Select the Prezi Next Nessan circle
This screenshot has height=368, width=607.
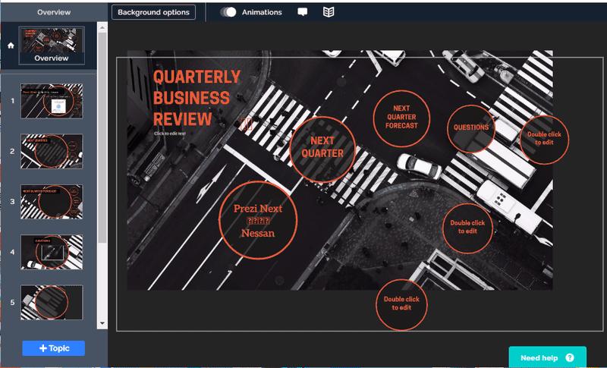coord(258,221)
